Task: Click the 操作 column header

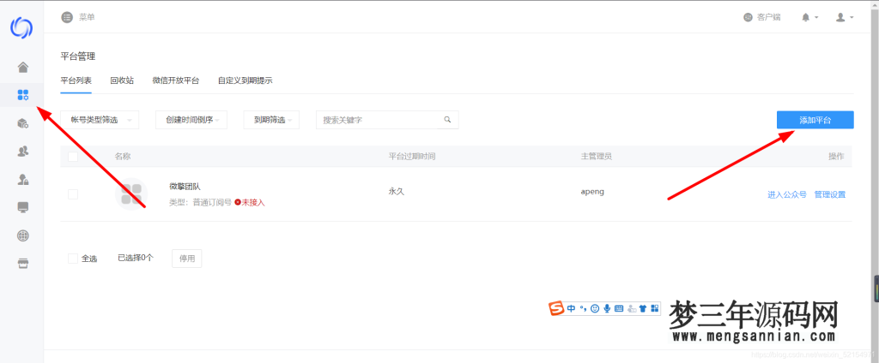Action: pos(836,157)
